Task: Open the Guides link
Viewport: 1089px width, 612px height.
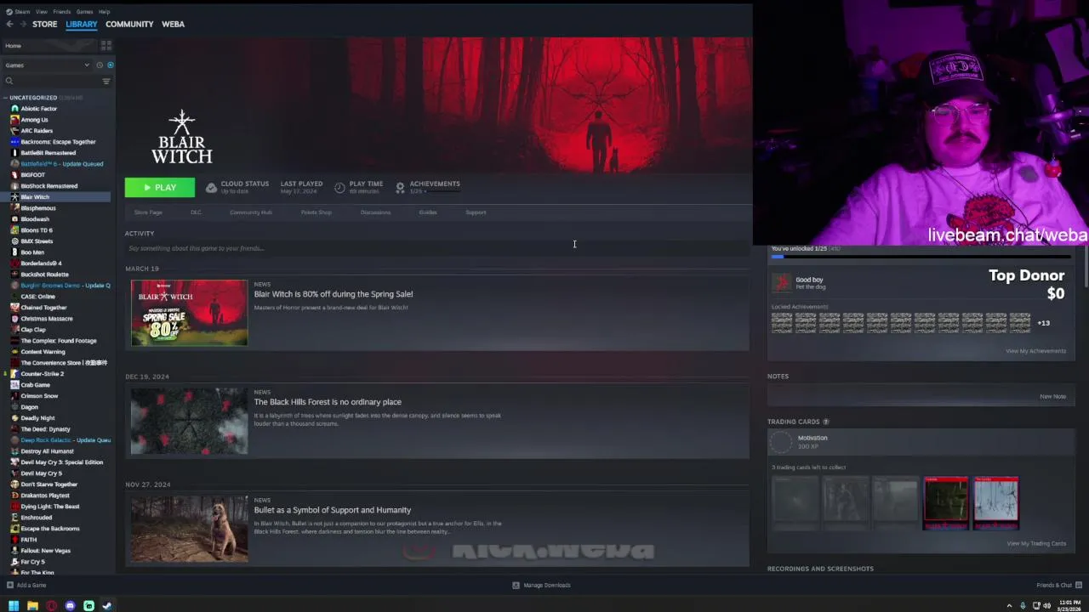Action: (x=428, y=212)
